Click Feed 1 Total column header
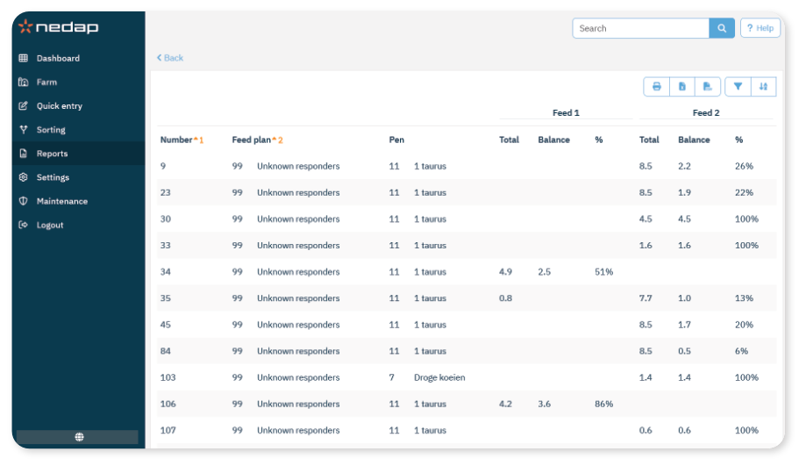The width and height of the screenshot is (799, 466). (509, 140)
